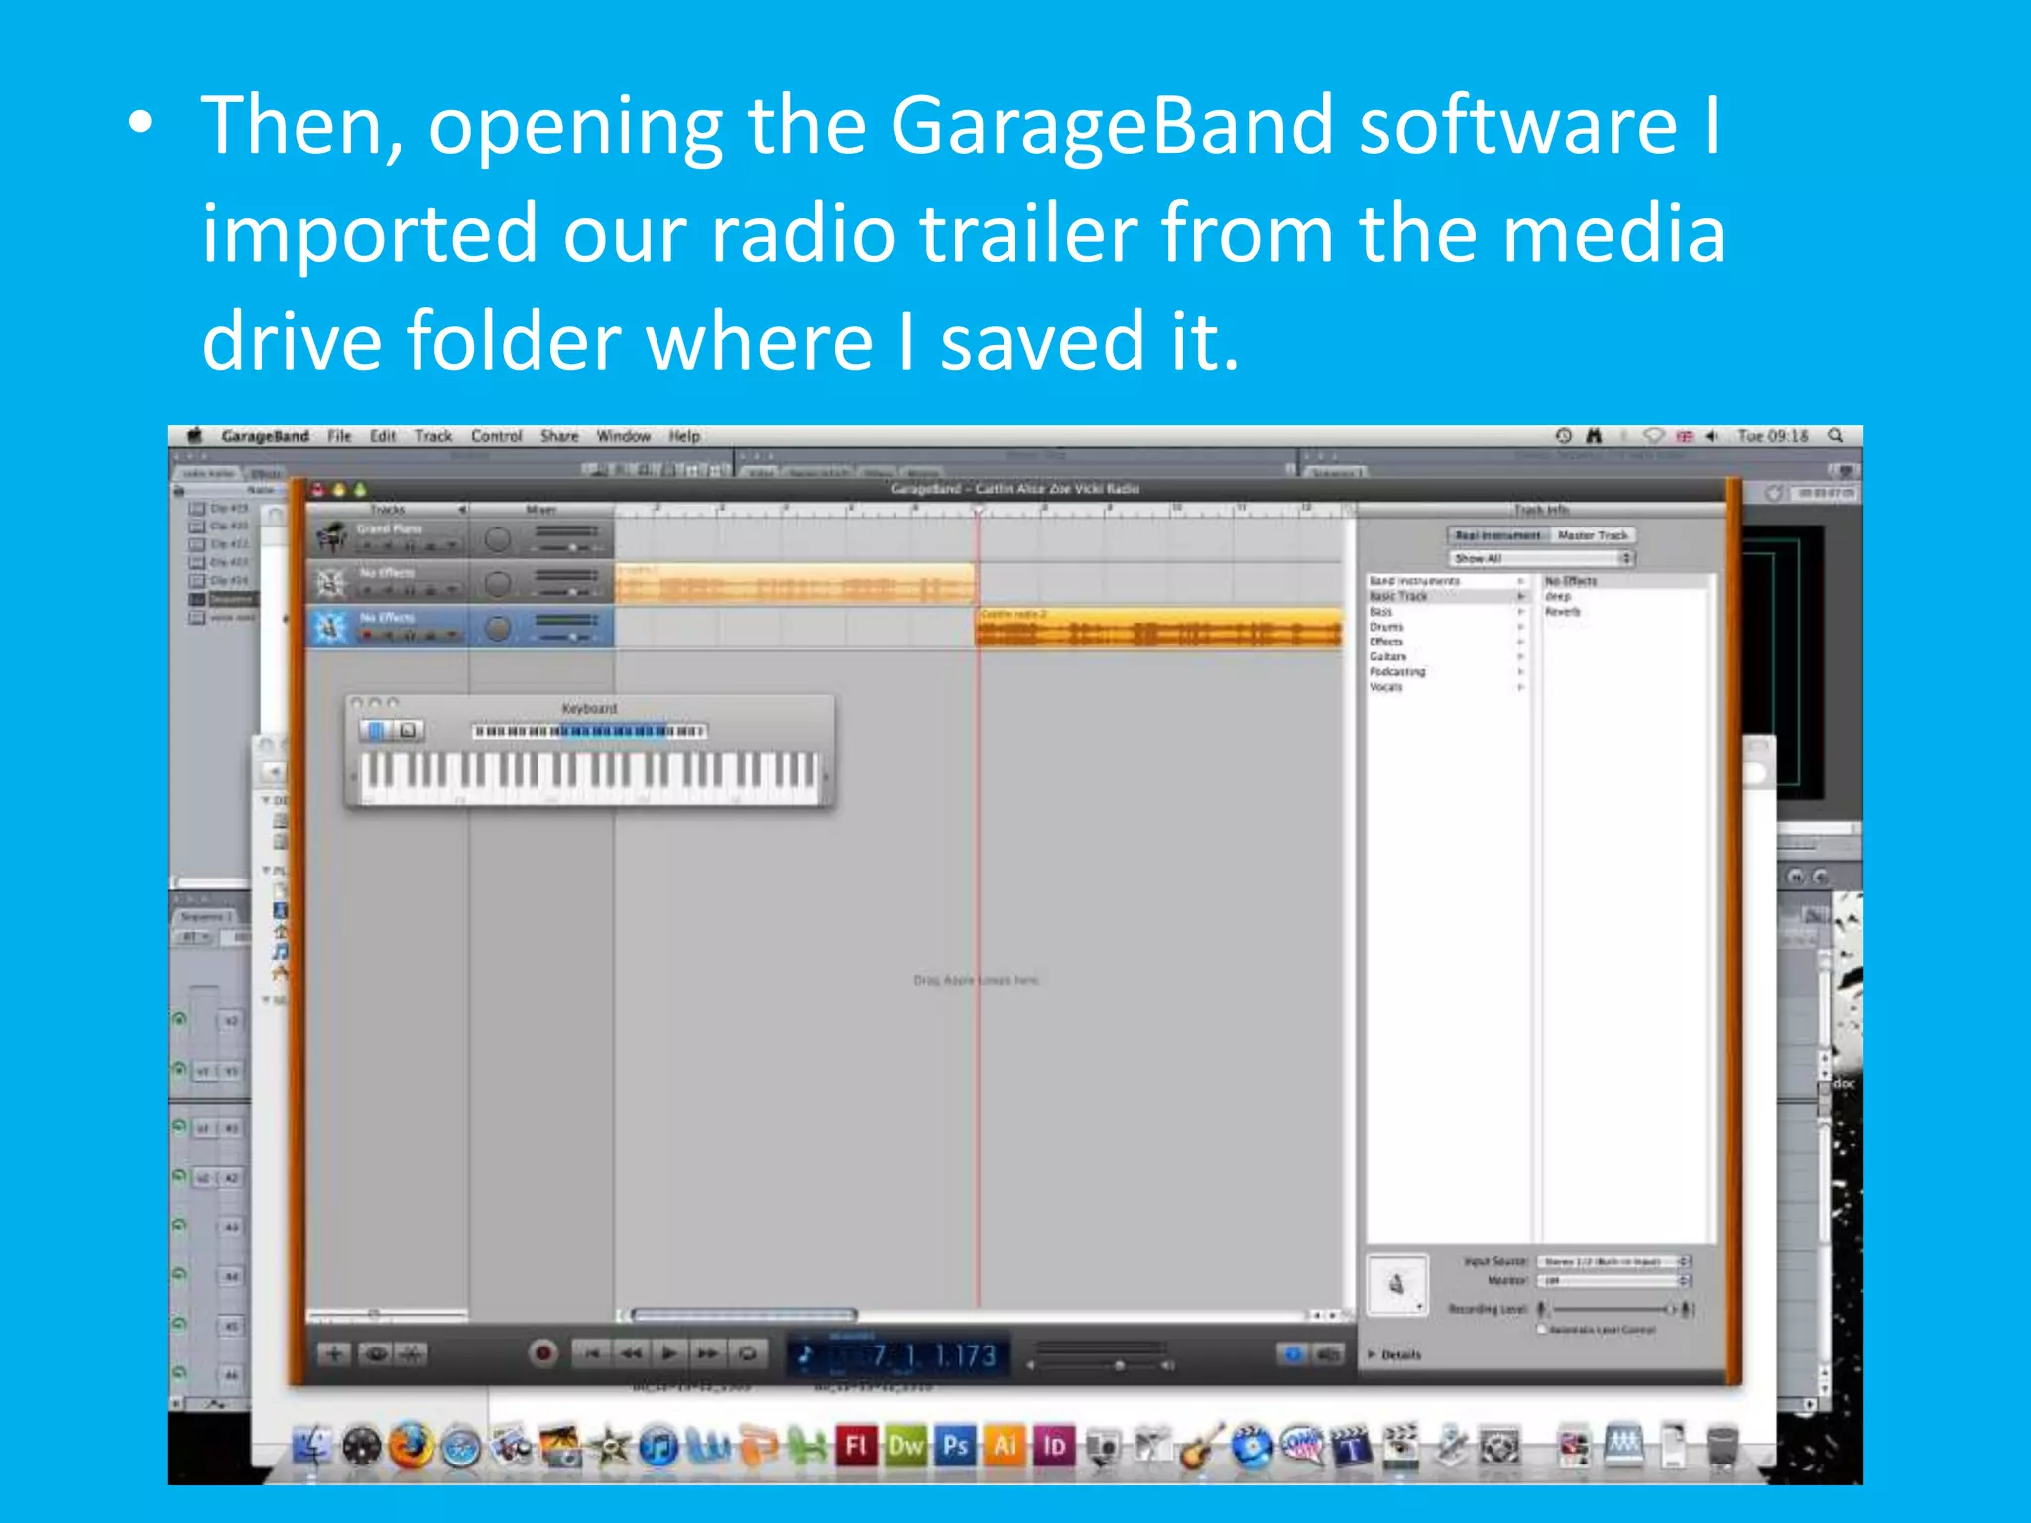Open the Share menu

point(559,436)
